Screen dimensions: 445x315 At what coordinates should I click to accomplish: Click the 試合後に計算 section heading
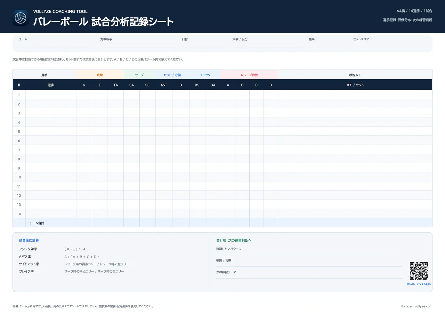pos(29,240)
